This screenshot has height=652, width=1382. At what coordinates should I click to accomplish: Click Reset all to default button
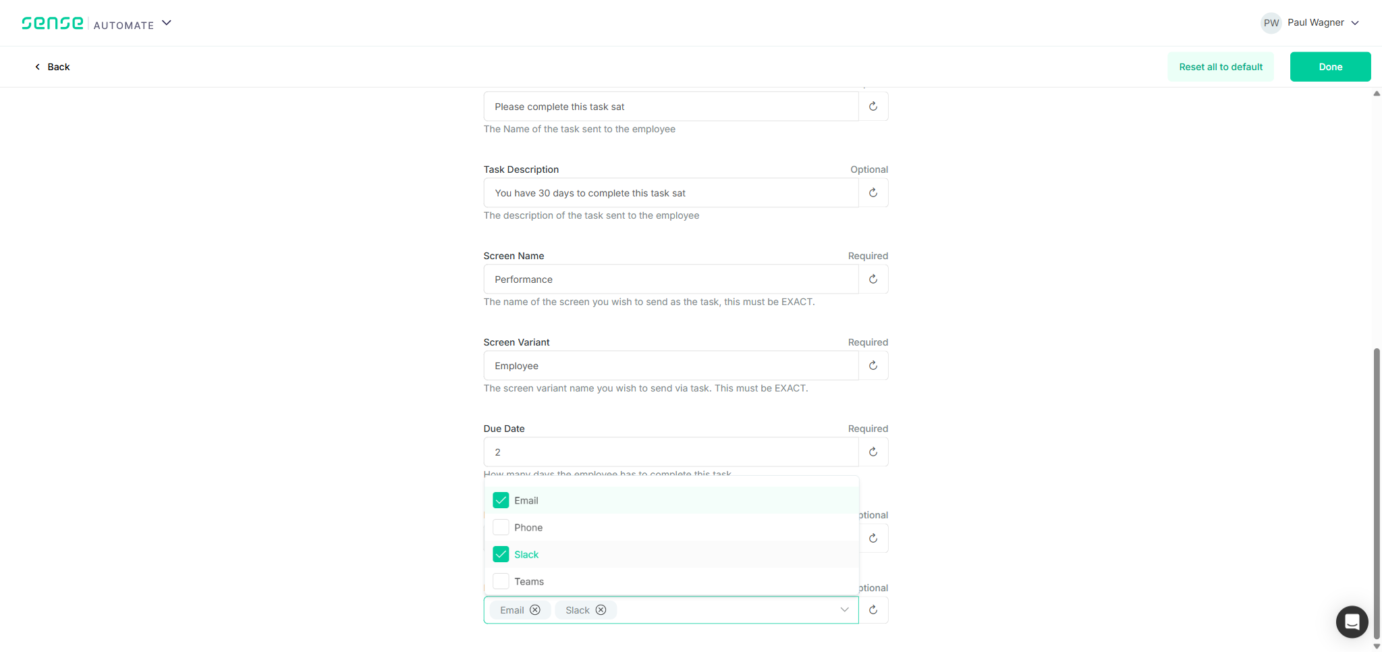[x=1220, y=67]
